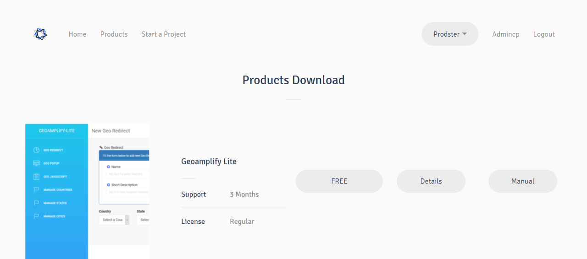This screenshot has height=259, width=587.
Task: Open the Products menu item
Action: (114, 34)
